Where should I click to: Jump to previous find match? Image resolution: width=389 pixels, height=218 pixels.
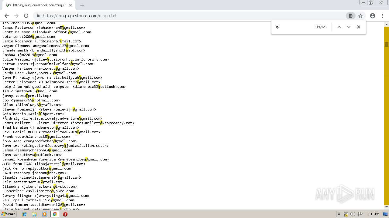[339, 27]
